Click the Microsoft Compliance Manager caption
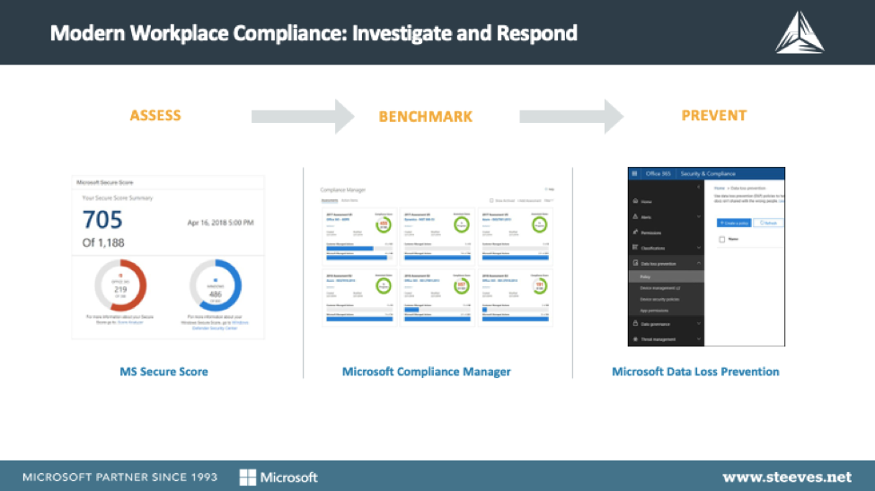Image resolution: width=875 pixels, height=491 pixels. tap(427, 372)
